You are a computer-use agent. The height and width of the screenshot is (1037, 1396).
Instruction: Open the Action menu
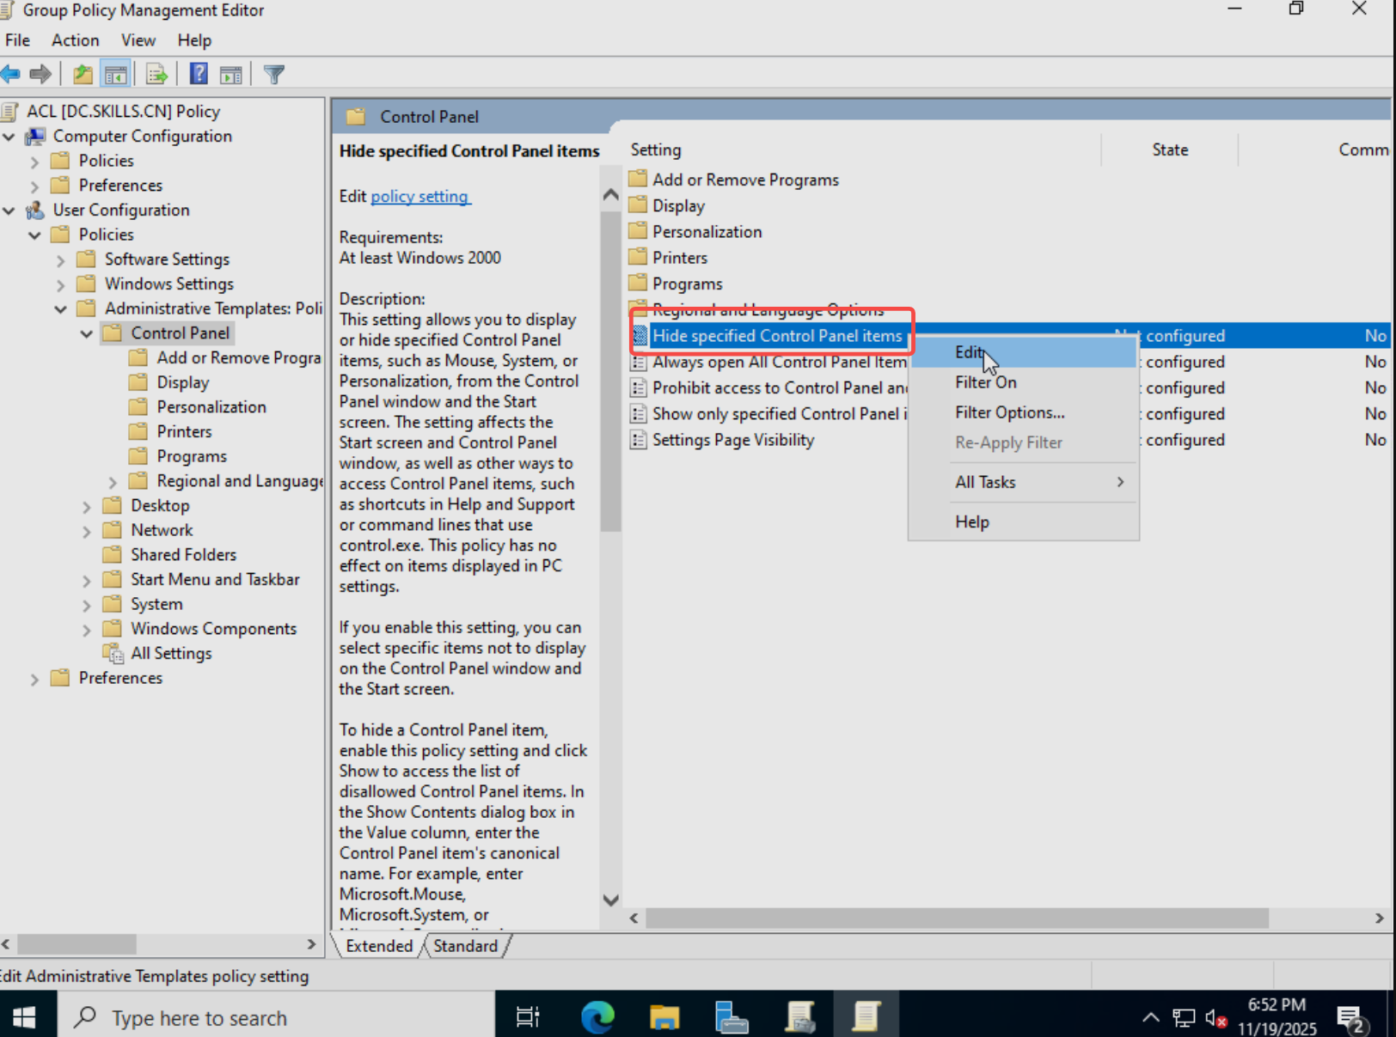click(x=75, y=40)
